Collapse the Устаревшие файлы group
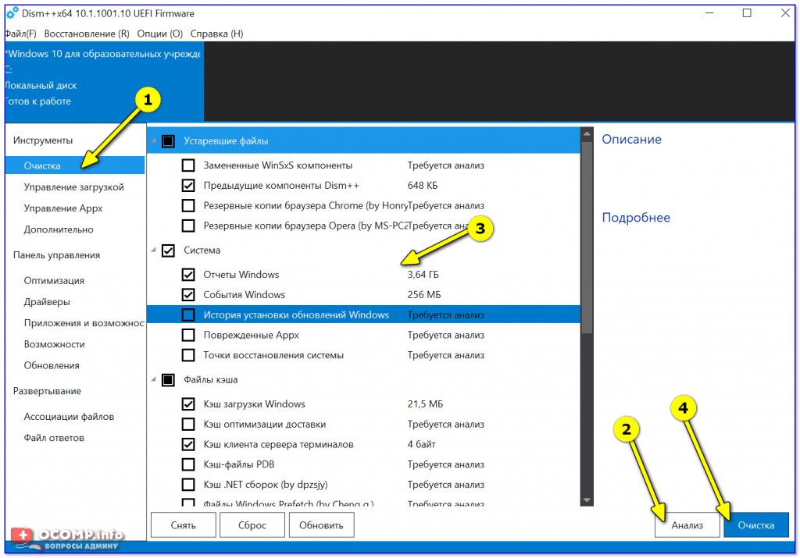 pyautogui.click(x=154, y=140)
